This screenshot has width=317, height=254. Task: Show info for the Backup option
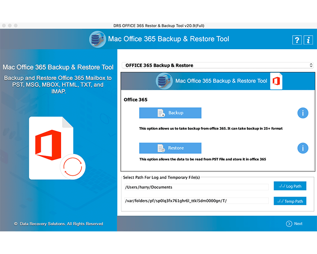tap(303, 113)
